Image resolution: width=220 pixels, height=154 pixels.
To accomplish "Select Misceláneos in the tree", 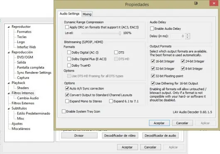I will coord(21,129).
